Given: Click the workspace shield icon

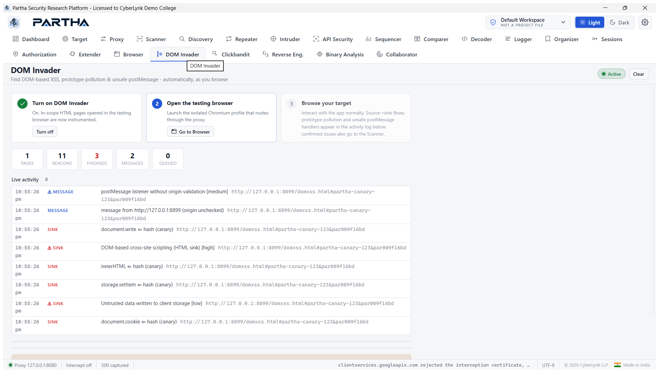Looking at the screenshot, I should (493, 22).
